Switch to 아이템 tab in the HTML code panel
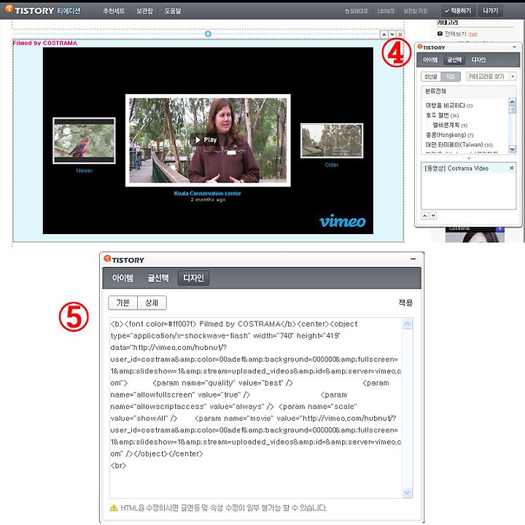Screen dimensions: 525x525 [x=122, y=278]
